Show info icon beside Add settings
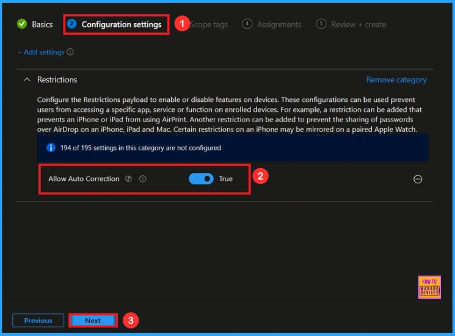The width and height of the screenshot is (455, 336). 70,52
